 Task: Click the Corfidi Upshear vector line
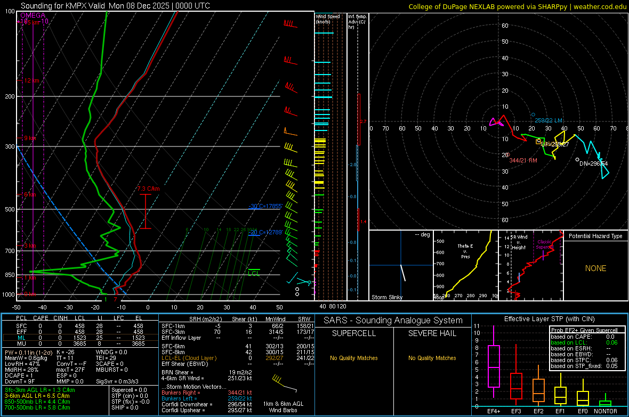(x=207, y=410)
